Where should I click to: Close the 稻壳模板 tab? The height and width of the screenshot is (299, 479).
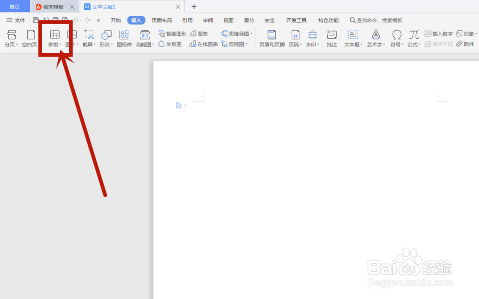(72, 6)
